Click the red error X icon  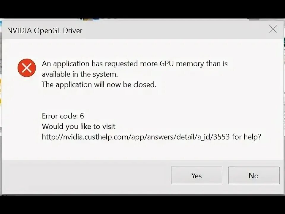(x=27, y=68)
